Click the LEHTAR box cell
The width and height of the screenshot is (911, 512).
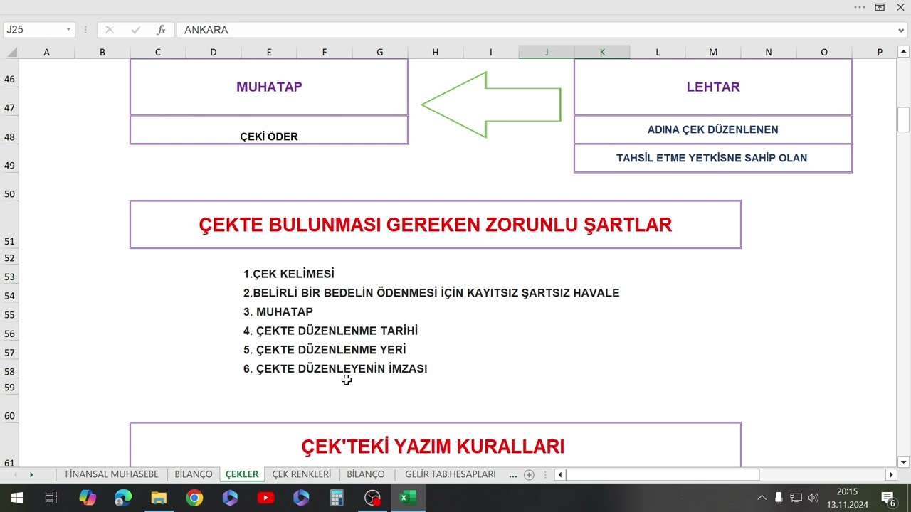point(713,87)
